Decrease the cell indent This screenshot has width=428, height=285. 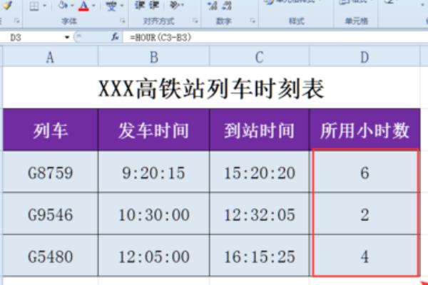(140, 6)
